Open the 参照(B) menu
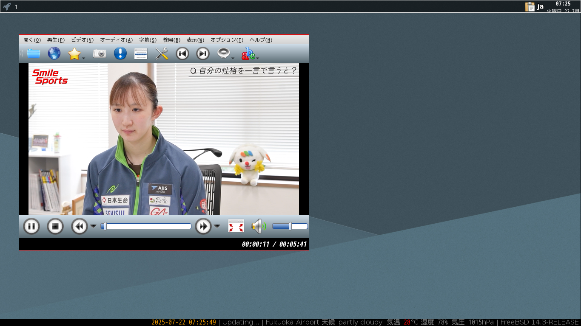Screen dimensions: 581x326 pos(172,40)
